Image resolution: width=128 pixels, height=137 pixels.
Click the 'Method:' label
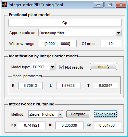click(x=18, y=114)
